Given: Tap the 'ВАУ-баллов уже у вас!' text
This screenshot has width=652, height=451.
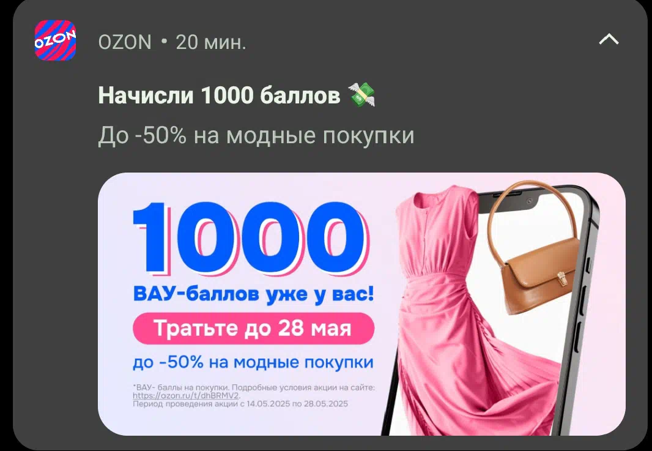Looking at the screenshot, I should coord(253,293).
